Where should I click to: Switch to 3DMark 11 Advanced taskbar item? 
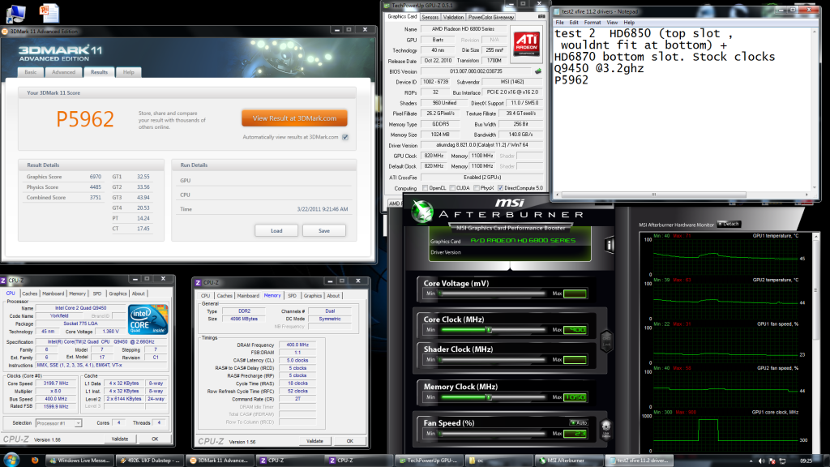coord(220,461)
